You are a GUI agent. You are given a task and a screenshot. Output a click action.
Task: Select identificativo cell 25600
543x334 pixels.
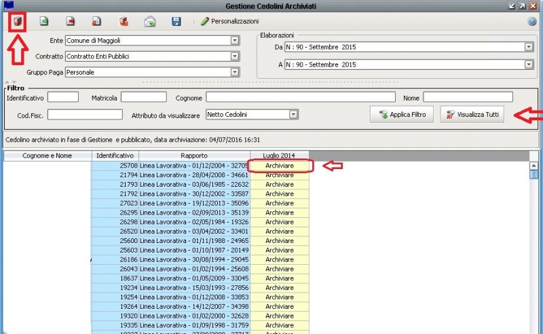coord(115,241)
